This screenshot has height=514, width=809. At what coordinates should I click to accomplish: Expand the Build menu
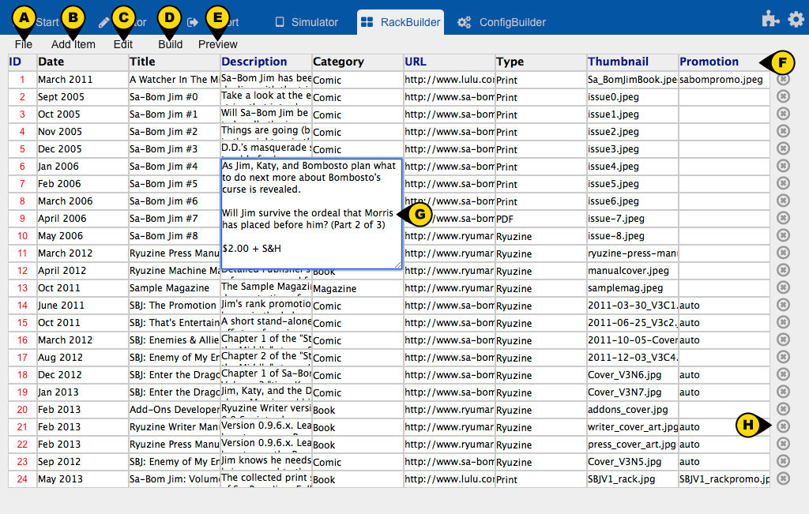pyautogui.click(x=170, y=44)
